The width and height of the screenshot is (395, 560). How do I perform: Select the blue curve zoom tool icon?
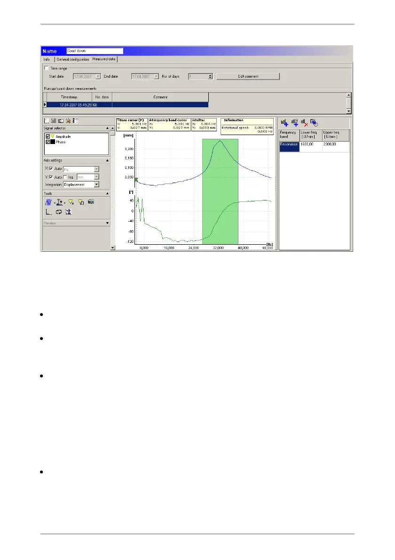(x=48, y=202)
